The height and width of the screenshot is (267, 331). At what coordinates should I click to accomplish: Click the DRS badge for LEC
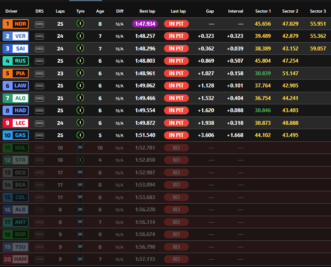click(x=40, y=123)
